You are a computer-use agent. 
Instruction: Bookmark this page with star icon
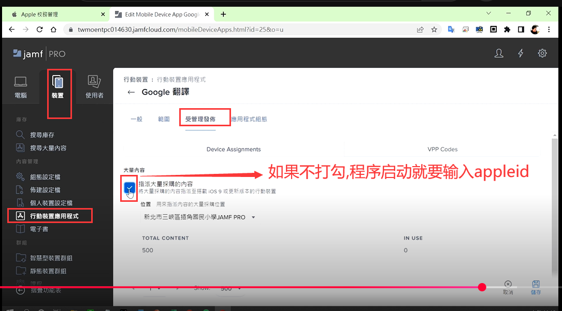[x=434, y=29]
